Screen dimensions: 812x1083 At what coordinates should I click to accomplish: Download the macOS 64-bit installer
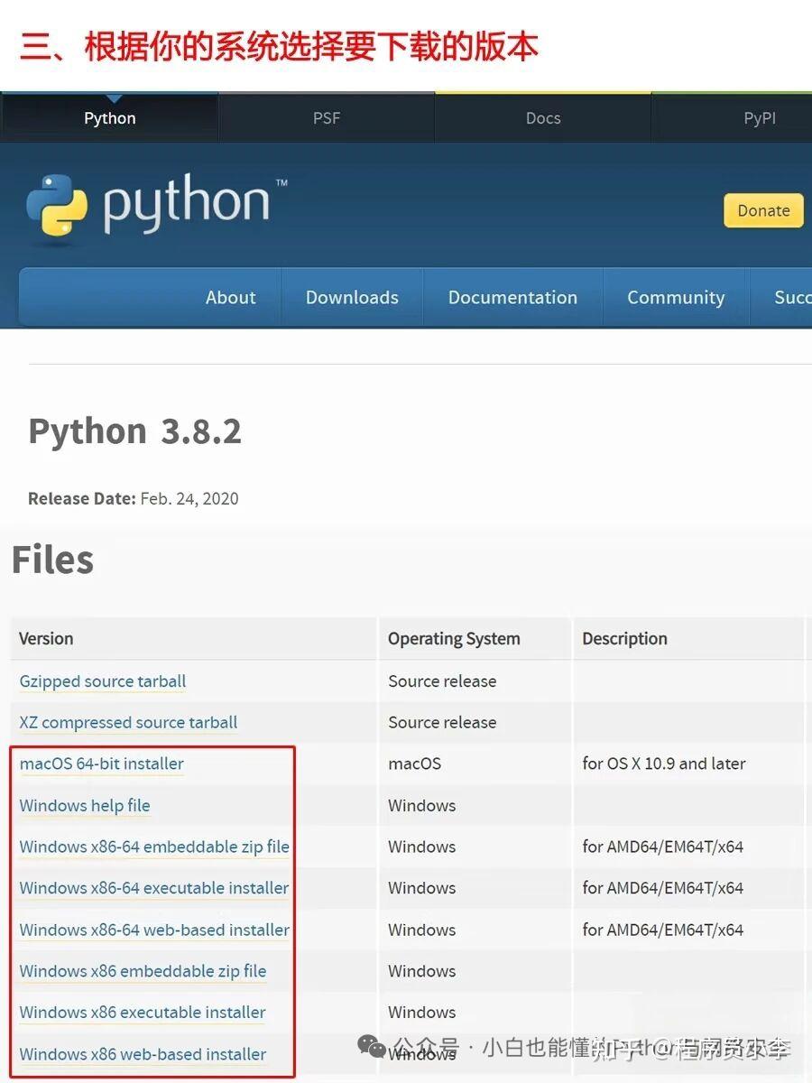coord(101,764)
